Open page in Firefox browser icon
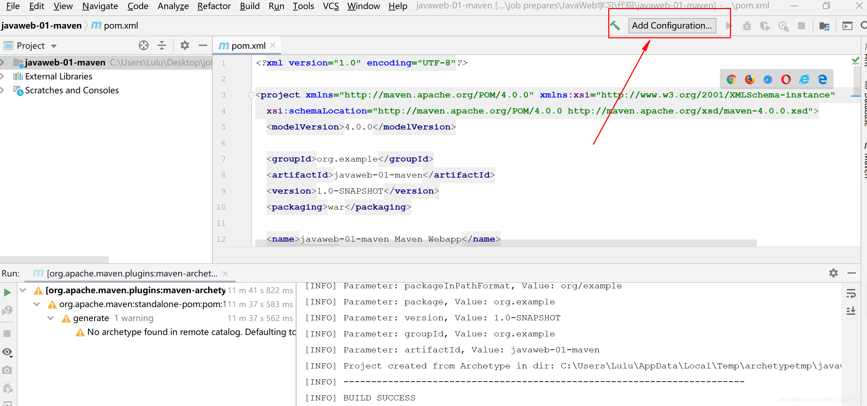 pyautogui.click(x=749, y=79)
